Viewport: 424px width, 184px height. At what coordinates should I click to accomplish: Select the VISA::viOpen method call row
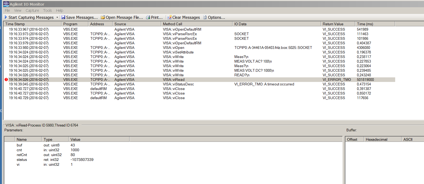[x=199, y=48]
